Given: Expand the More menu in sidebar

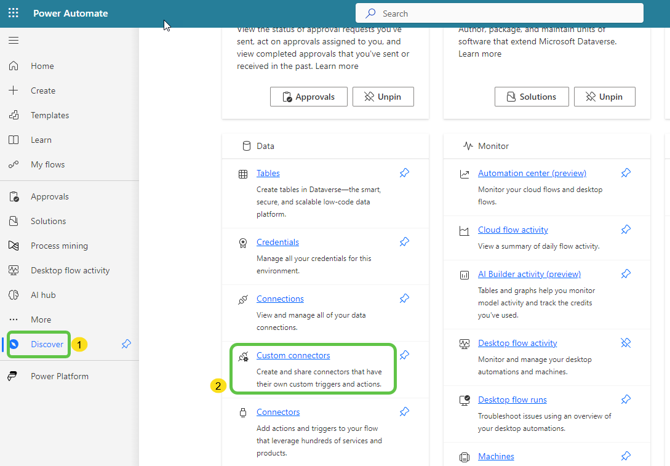Looking at the screenshot, I should point(41,319).
